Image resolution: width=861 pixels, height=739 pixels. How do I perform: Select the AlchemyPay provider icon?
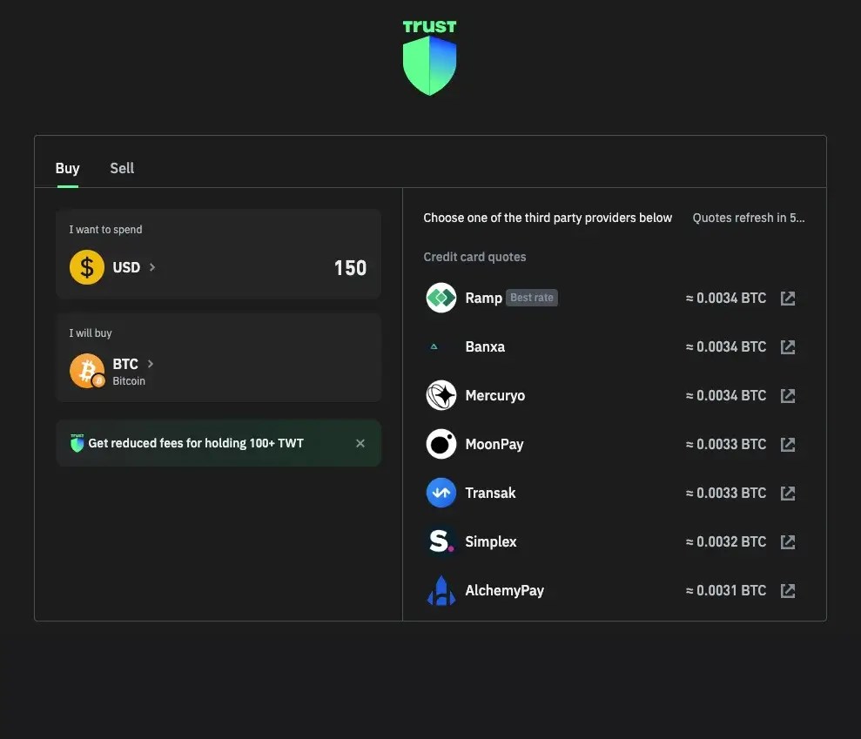tap(441, 590)
